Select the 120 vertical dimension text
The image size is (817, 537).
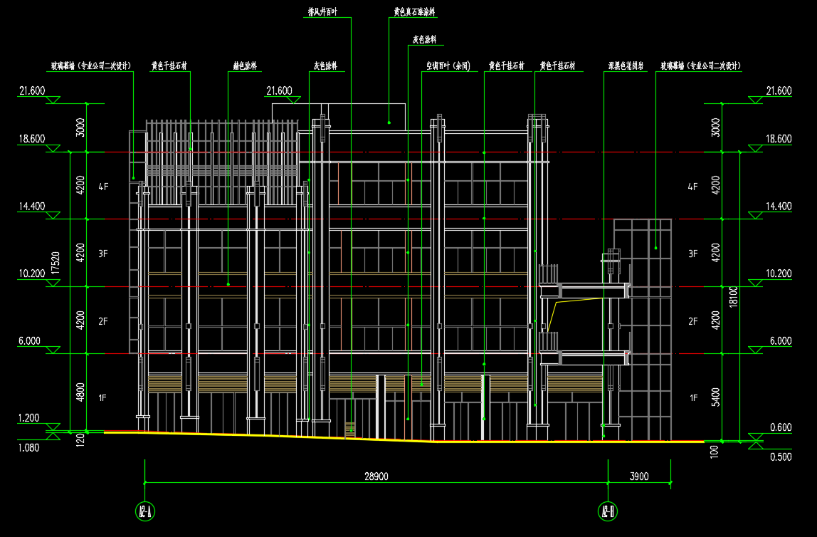pos(80,440)
